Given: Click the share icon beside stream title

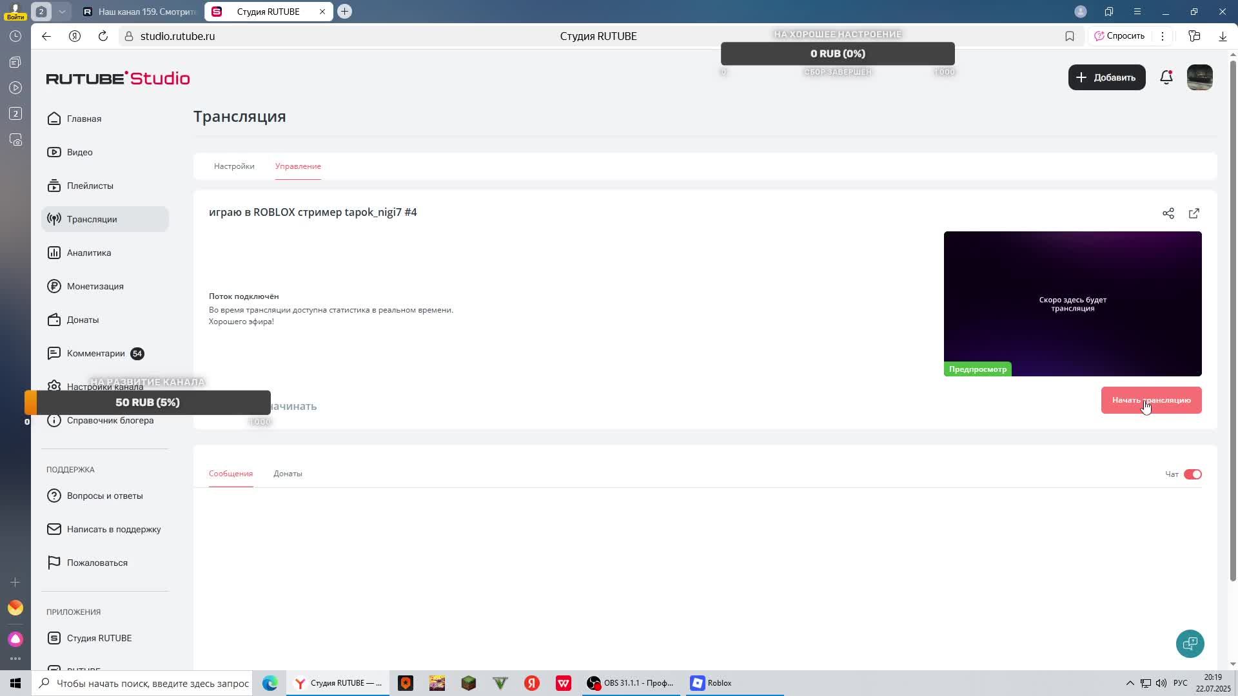Looking at the screenshot, I should [1168, 213].
